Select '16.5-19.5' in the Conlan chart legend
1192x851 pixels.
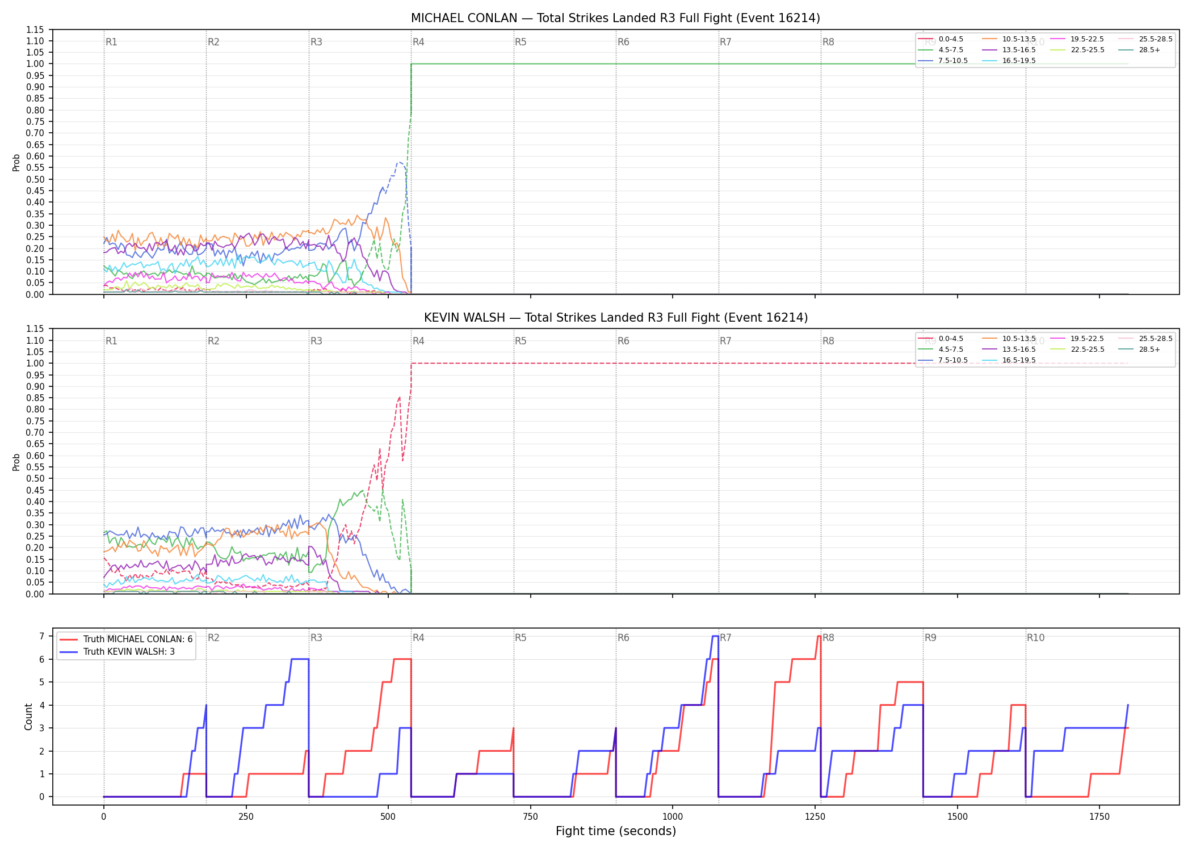pos(1019,61)
